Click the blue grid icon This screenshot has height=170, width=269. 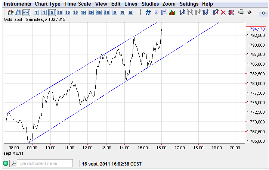click(x=148, y=12)
